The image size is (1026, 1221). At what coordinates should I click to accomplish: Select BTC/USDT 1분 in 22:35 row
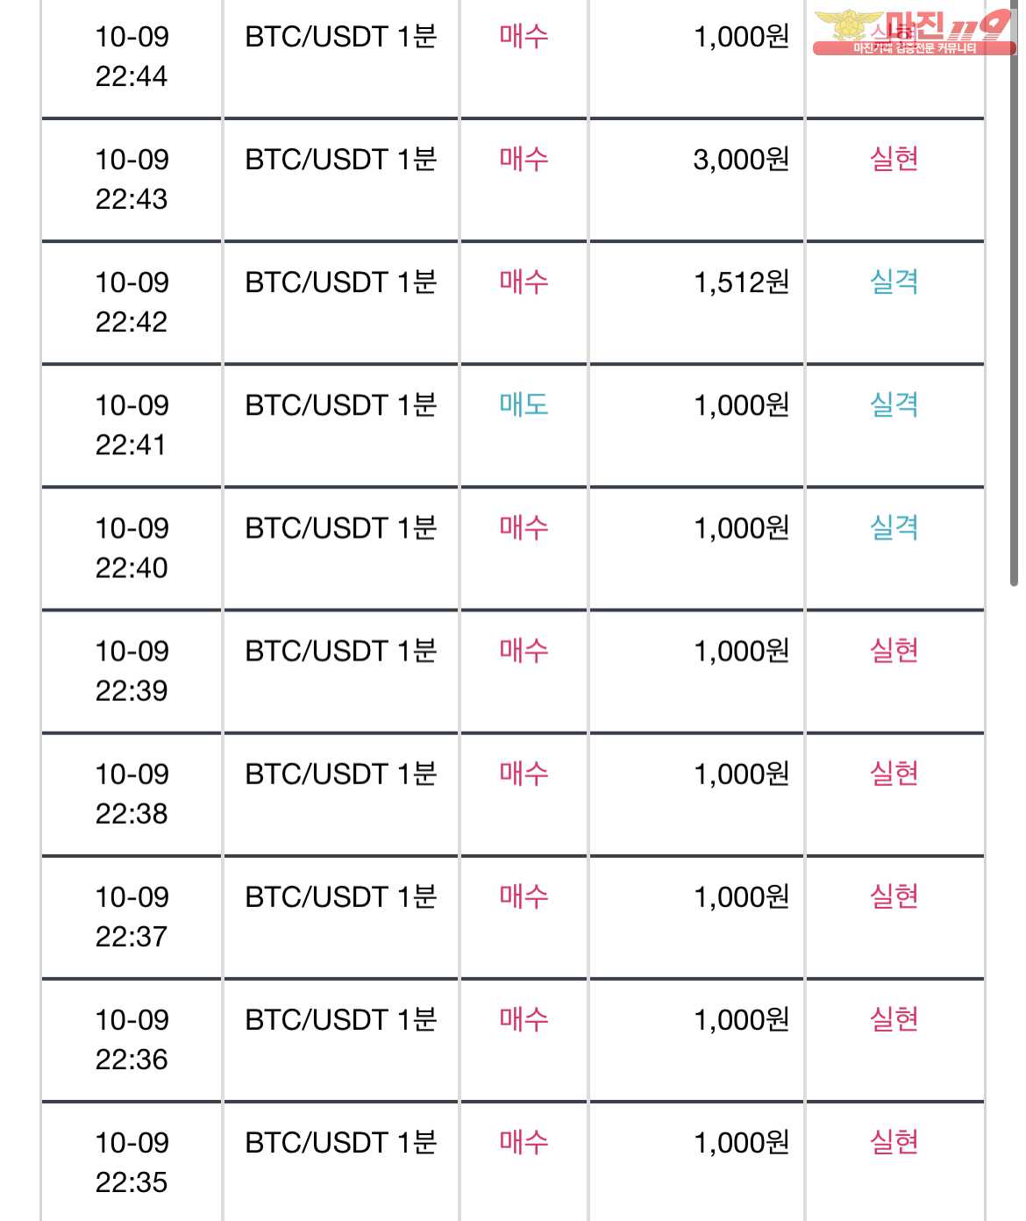[x=341, y=1142]
